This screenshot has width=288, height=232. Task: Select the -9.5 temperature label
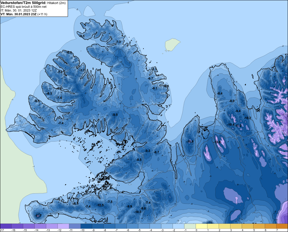click(x=115, y=115)
